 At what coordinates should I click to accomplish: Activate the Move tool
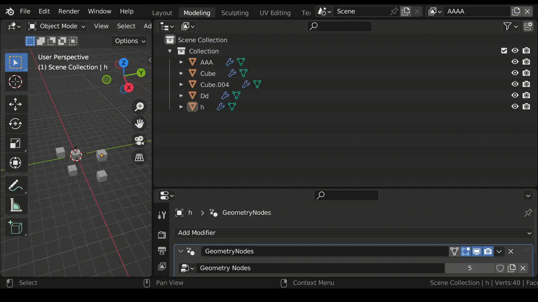point(16,104)
